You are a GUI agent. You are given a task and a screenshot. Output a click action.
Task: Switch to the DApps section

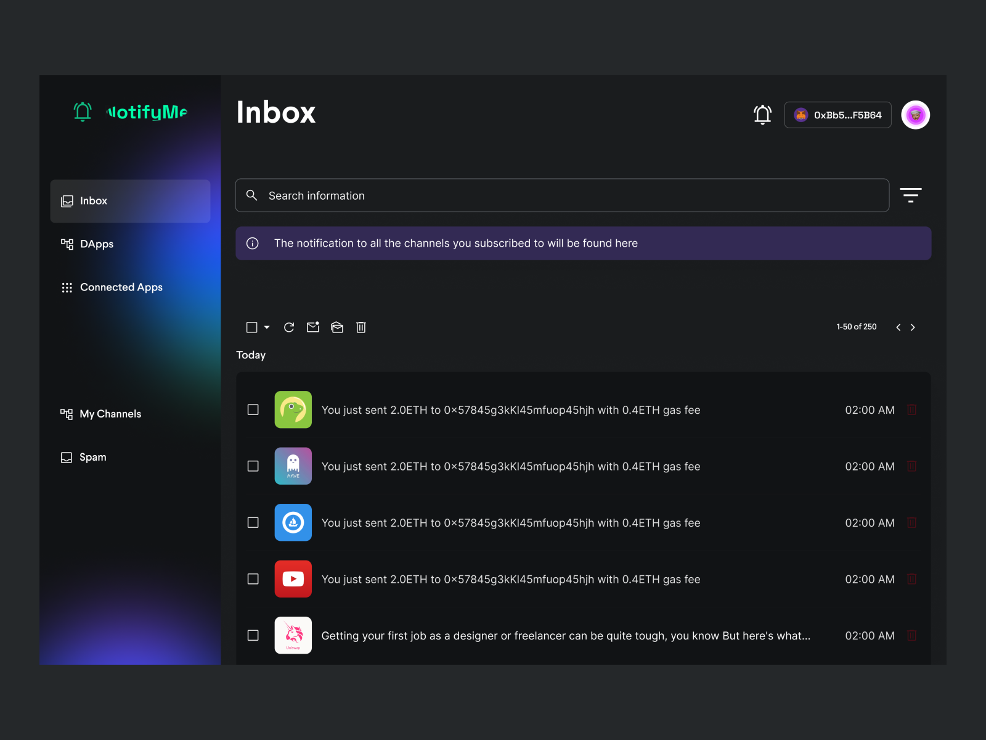click(x=96, y=244)
